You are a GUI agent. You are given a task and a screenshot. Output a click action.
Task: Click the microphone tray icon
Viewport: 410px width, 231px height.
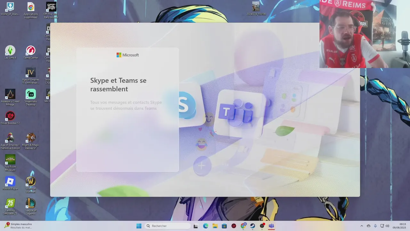tap(375, 226)
